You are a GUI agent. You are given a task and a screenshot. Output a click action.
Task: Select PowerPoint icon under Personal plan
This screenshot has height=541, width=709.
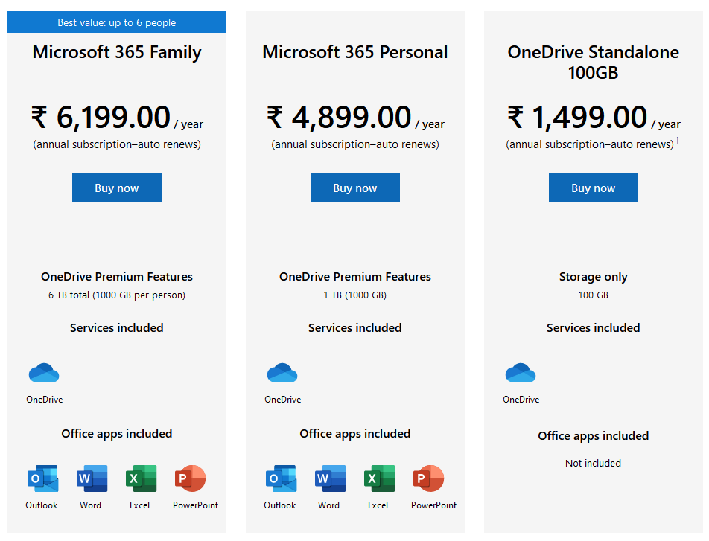429,478
